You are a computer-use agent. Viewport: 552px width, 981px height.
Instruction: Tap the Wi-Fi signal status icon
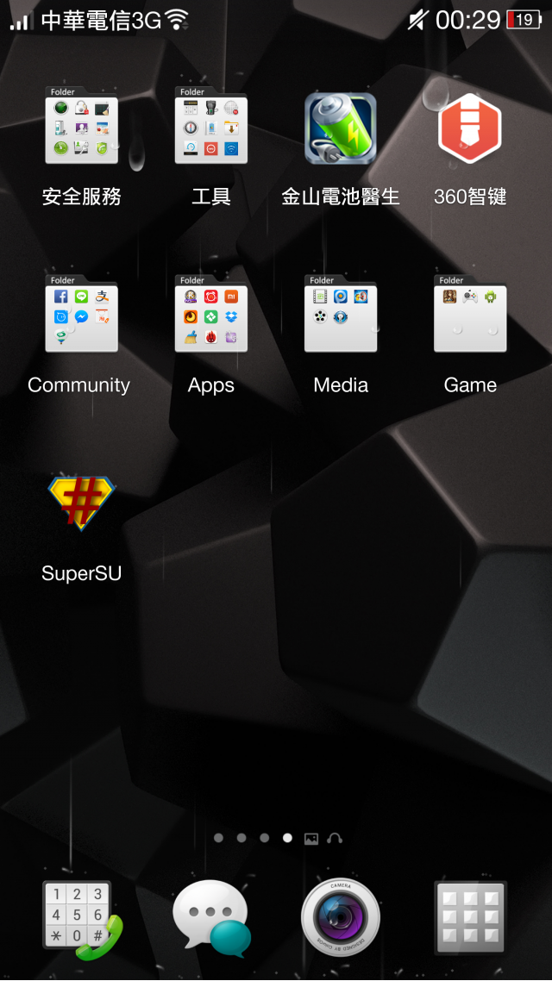click(x=177, y=21)
